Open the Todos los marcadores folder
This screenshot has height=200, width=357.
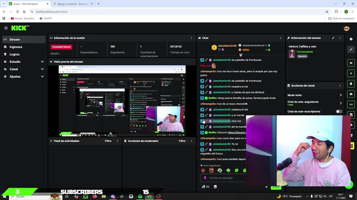tap(341, 19)
